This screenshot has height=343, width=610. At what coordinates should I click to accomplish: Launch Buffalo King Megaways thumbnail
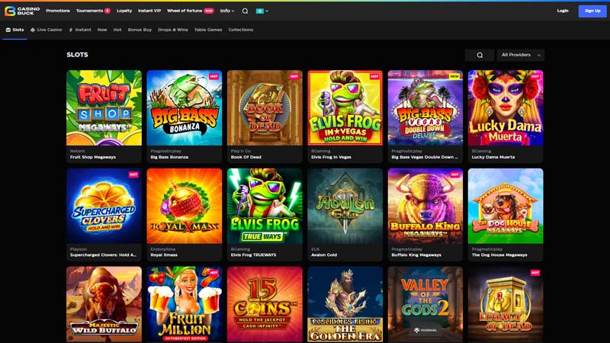[425, 206]
